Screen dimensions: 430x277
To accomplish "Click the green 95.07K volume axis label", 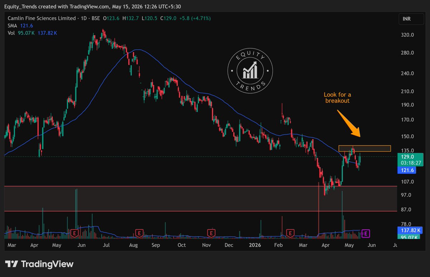I will [408, 237].
